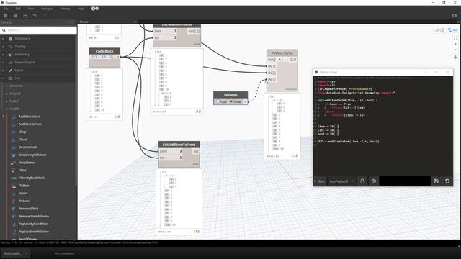Open the Help menu
Viewport: 461px width, 259px height.
[x=81, y=9]
